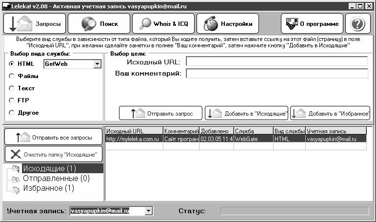This screenshot has width=376, height=222.
Task: Open the О программе about window
Action: [x=312, y=23]
